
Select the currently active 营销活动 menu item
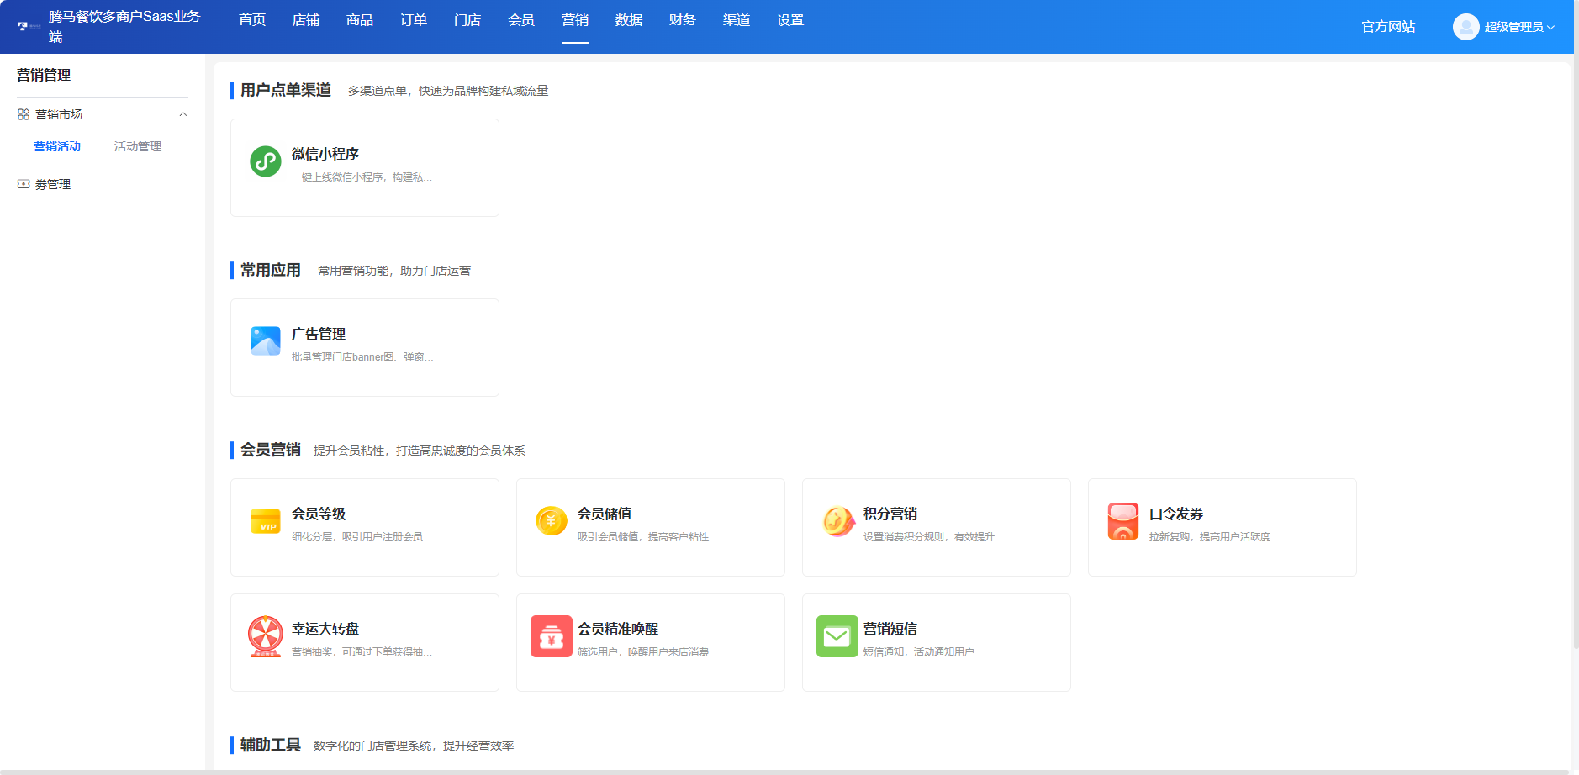pos(56,145)
